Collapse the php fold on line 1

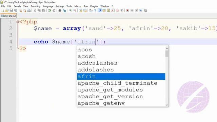[18, 22]
